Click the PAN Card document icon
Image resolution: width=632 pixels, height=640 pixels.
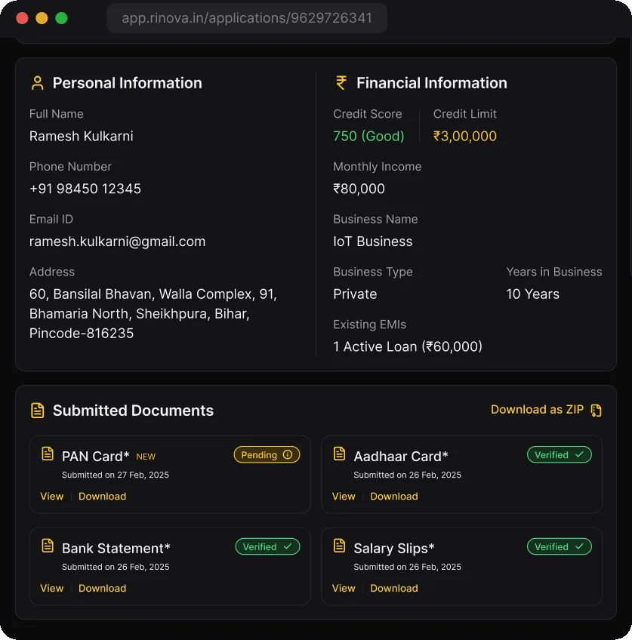click(x=48, y=454)
